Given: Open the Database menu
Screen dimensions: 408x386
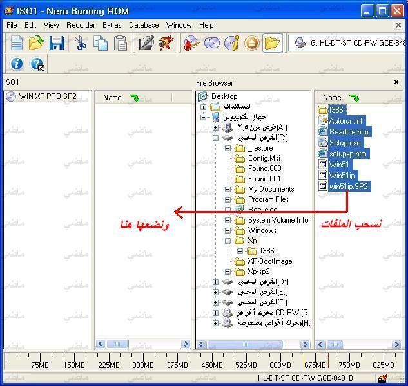Looking at the screenshot, I should click(144, 25).
